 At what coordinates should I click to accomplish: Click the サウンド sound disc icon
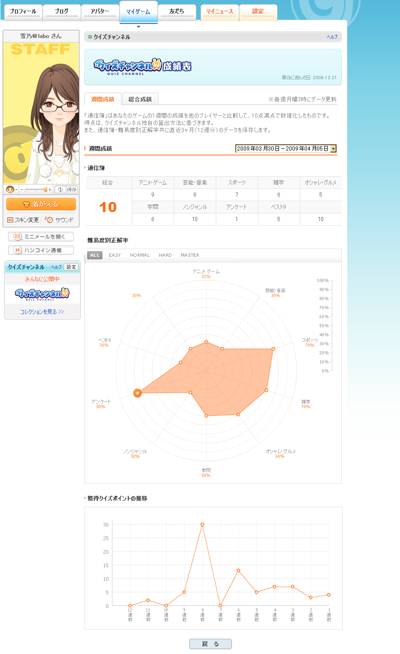[x=50, y=220]
